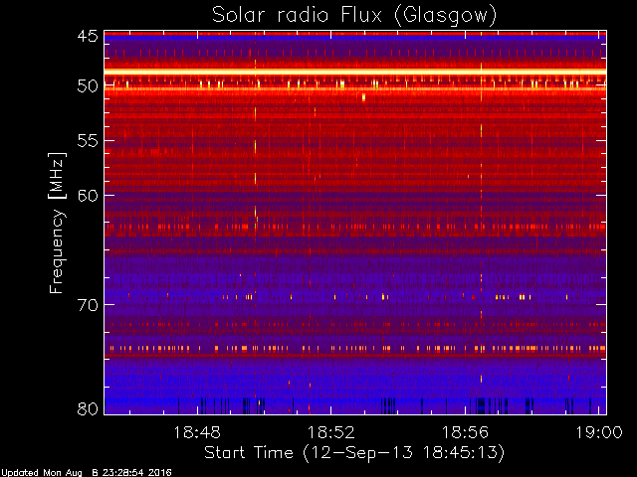Click the y-axis tick label 50
This screenshot has width=637, height=477.
point(88,85)
